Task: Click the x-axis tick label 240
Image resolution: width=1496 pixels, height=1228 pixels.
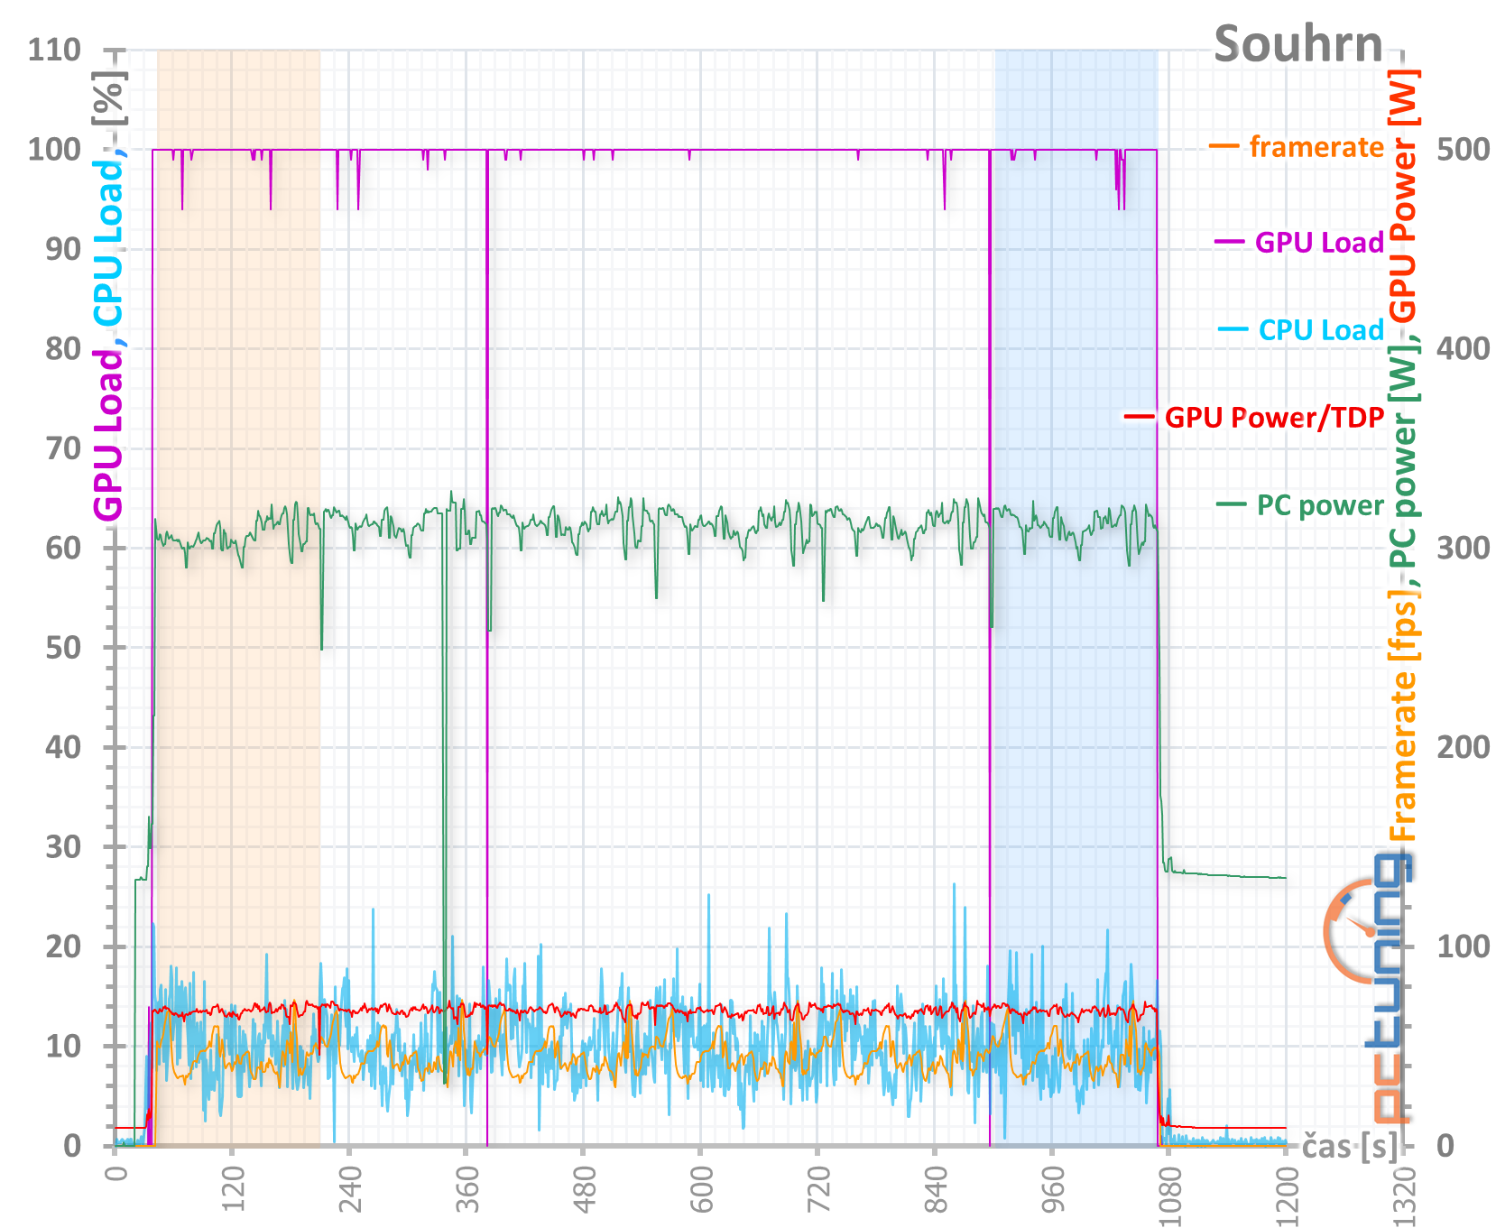Action: tap(350, 1191)
